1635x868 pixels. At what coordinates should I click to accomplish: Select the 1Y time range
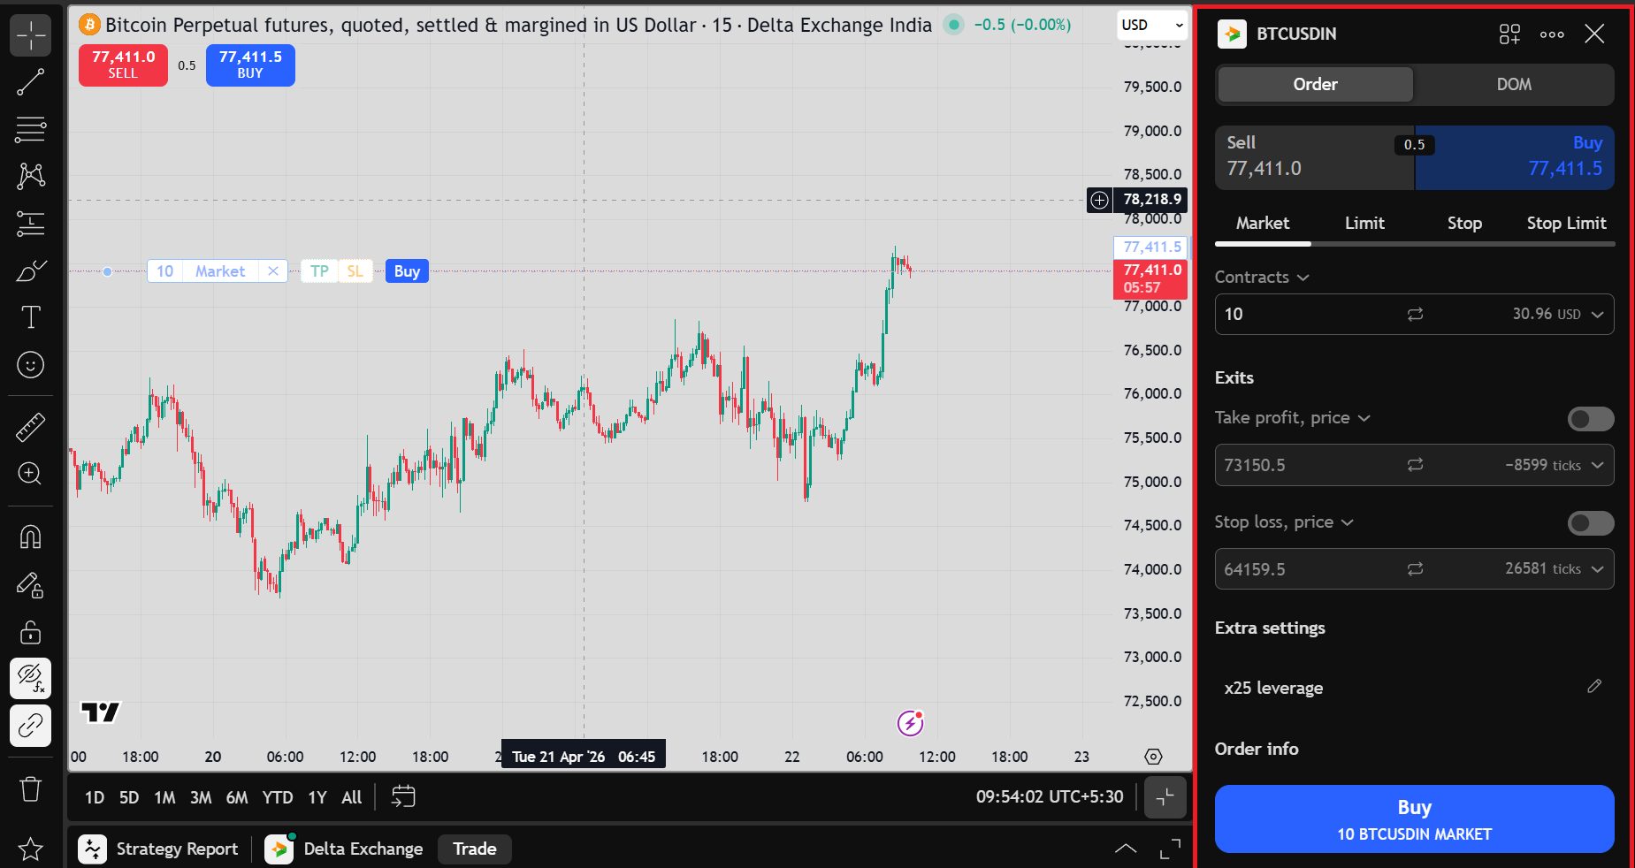pyautogui.click(x=317, y=797)
